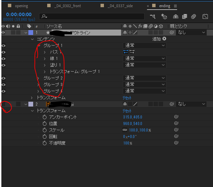Open blend mode dropdown for グループ 1
213x187 pixels.
145,46
